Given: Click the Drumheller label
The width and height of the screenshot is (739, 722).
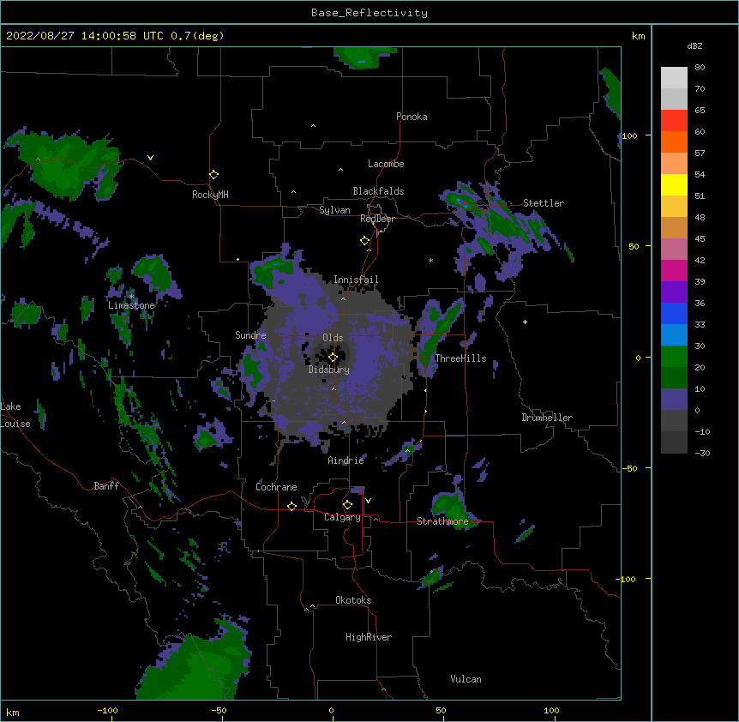Looking at the screenshot, I should point(547,418).
